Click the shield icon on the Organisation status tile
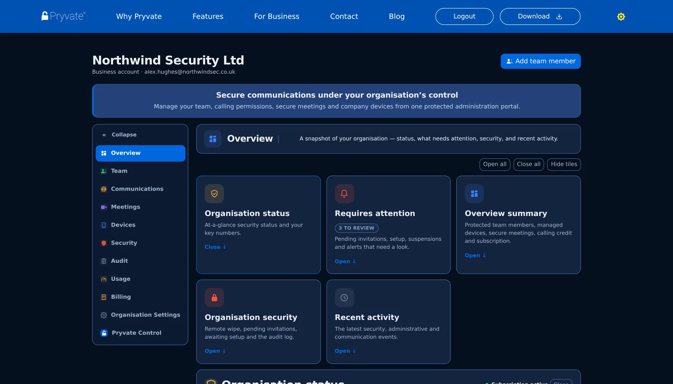The height and width of the screenshot is (384, 673). (214, 194)
